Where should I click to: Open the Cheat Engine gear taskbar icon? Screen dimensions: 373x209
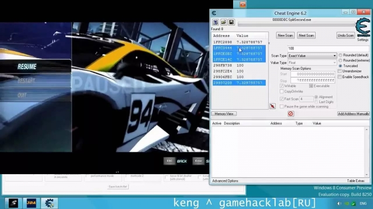click(x=49, y=203)
